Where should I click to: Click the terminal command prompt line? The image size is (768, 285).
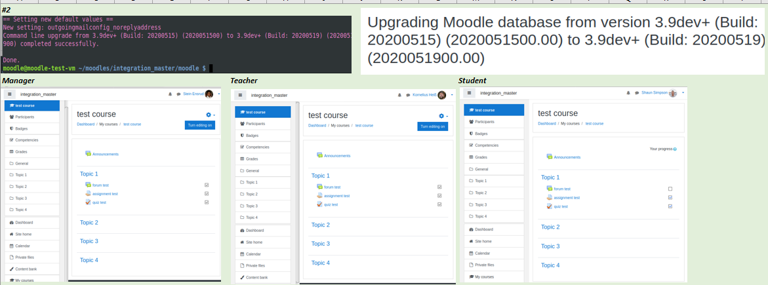(x=108, y=69)
